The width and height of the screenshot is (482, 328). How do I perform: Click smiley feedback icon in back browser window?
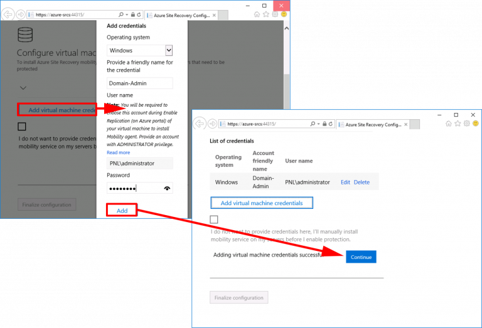[x=284, y=14]
